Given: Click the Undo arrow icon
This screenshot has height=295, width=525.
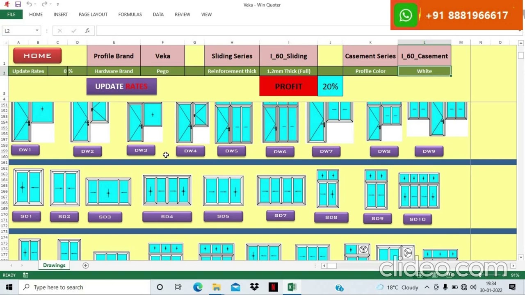Looking at the screenshot, I should [x=29, y=4].
